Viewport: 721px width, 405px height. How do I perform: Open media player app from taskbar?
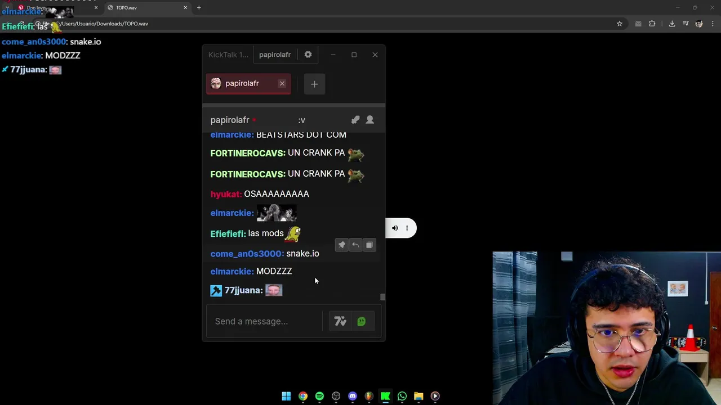point(435,396)
